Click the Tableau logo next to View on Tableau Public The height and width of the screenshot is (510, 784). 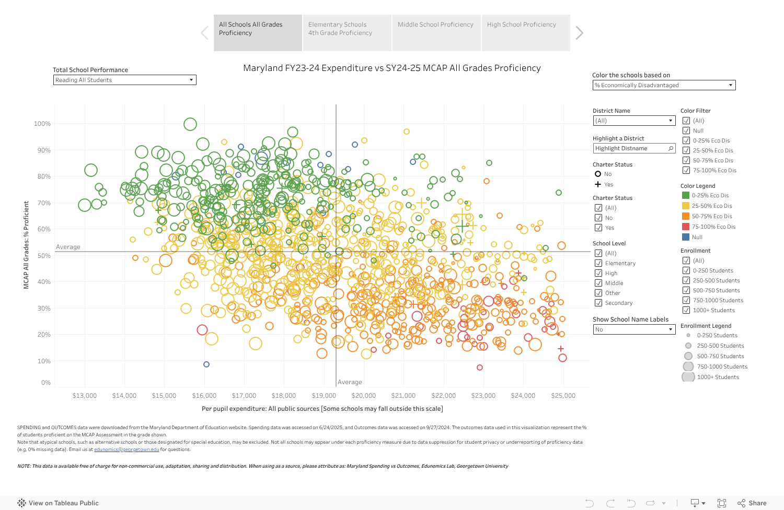coord(21,503)
